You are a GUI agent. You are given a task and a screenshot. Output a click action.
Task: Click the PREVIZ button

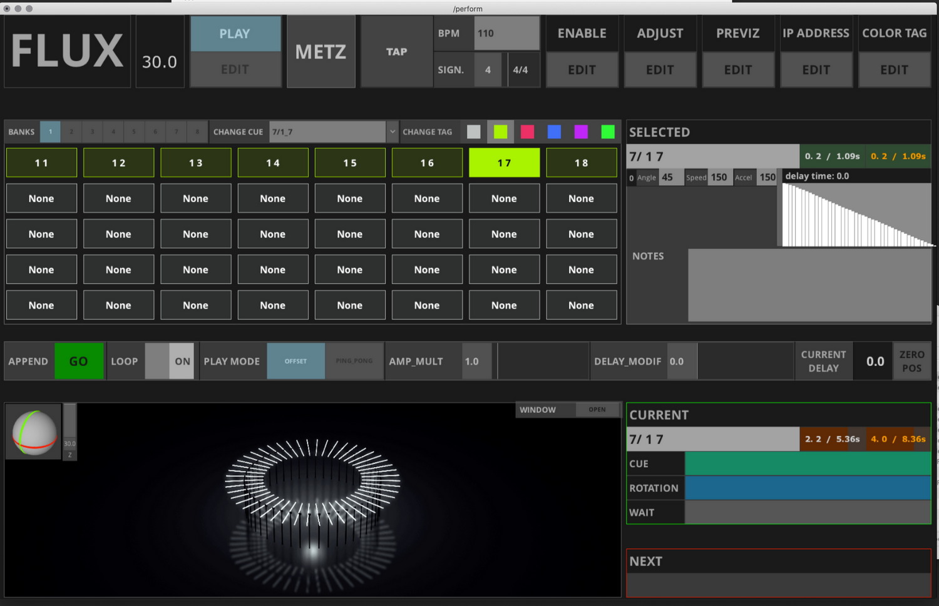[x=739, y=34]
